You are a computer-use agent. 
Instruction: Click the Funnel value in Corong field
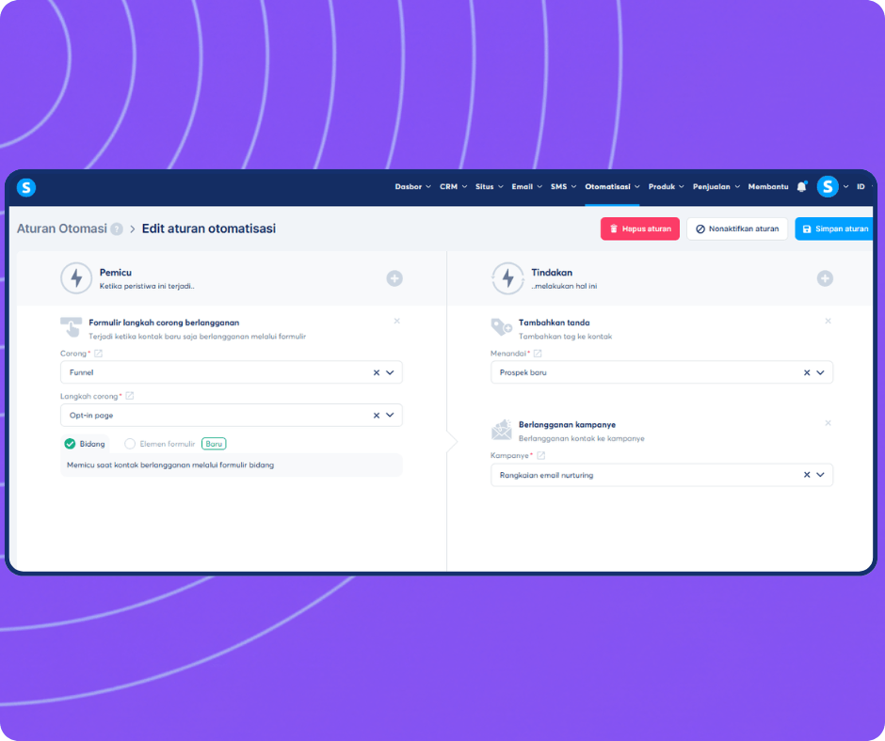(81, 372)
